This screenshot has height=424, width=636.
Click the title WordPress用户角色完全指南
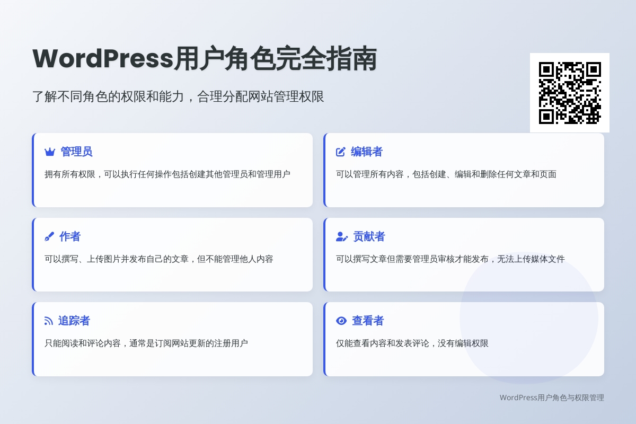[205, 59]
